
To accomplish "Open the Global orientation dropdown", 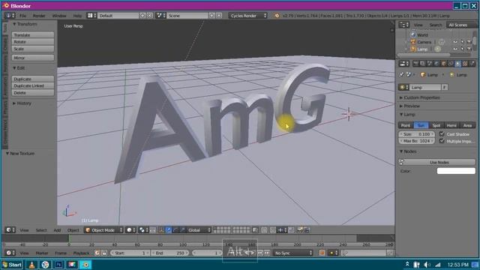I will [x=199, y=230].
